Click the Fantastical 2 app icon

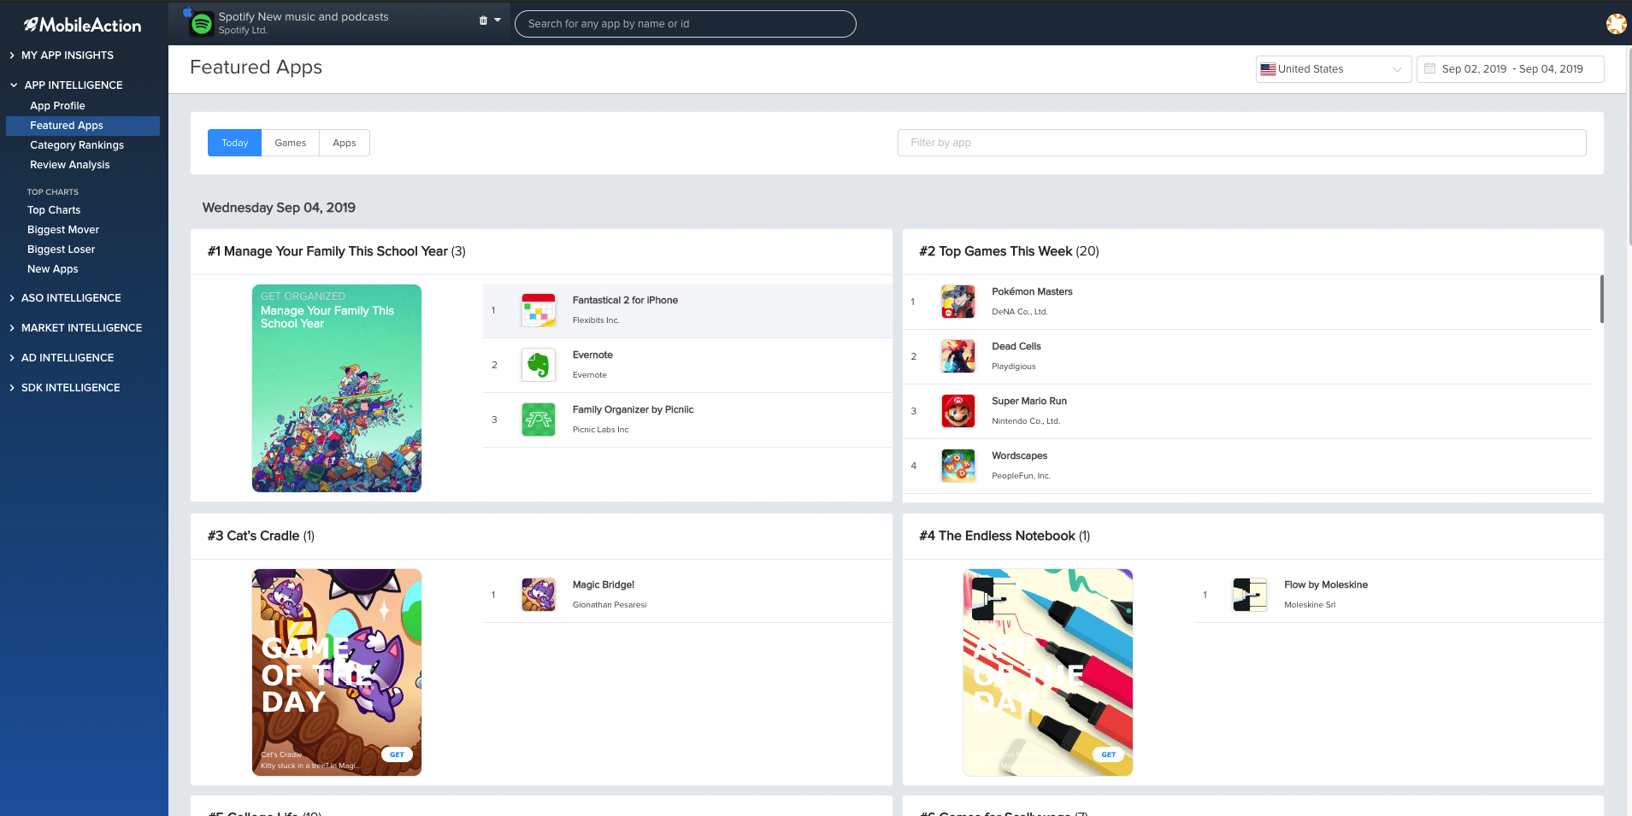pyautogui.click(x=539, y=310)
